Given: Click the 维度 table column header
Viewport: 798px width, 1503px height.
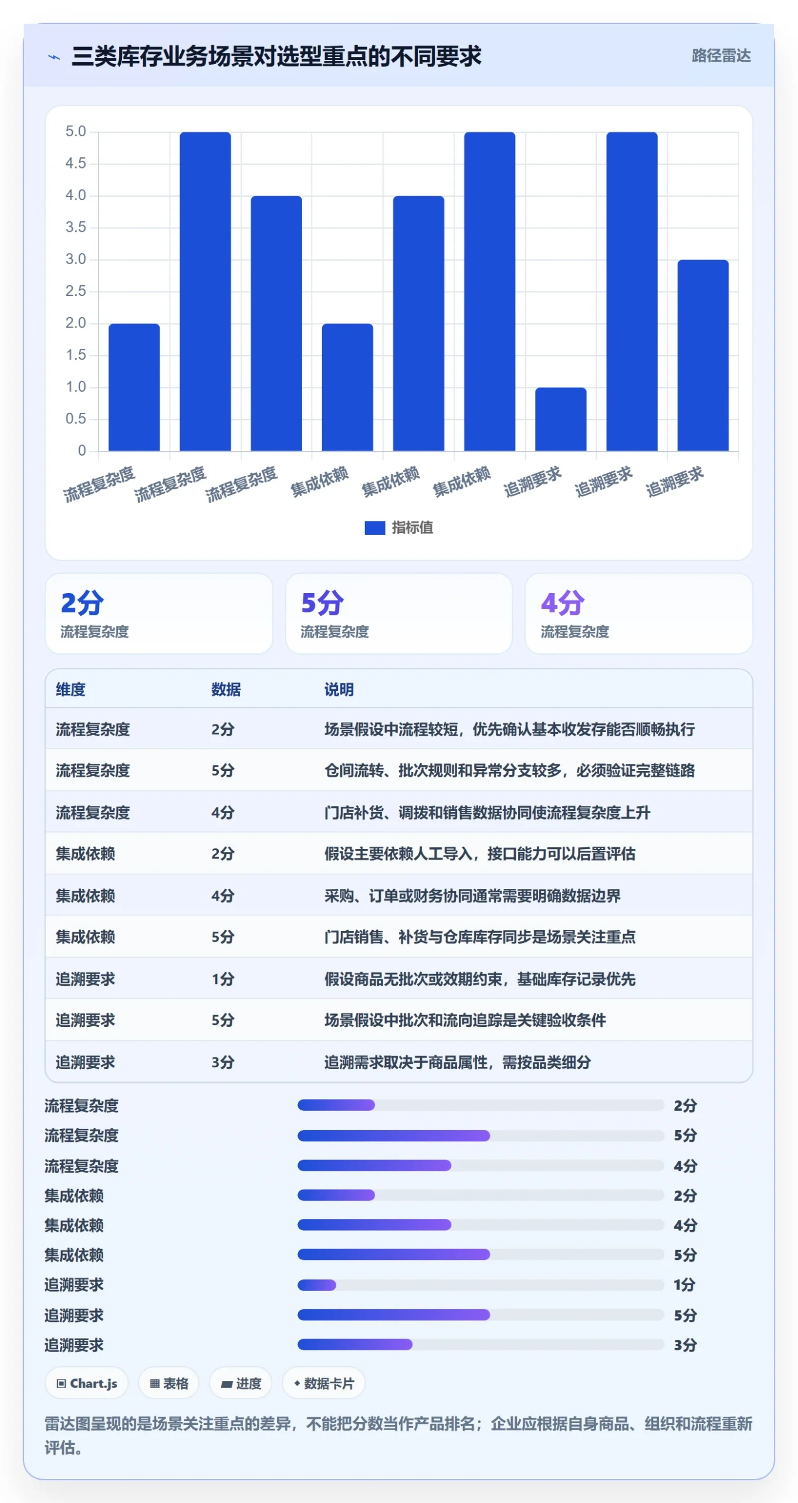Looking at the screenshot, I should click(x=71, y=689).
